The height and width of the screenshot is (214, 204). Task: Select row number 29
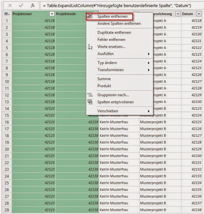tap(7, 210)
